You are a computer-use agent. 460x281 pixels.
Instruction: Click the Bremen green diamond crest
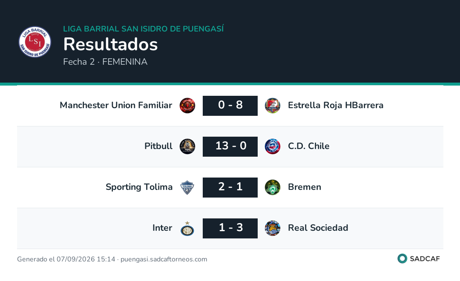[273, 187]
